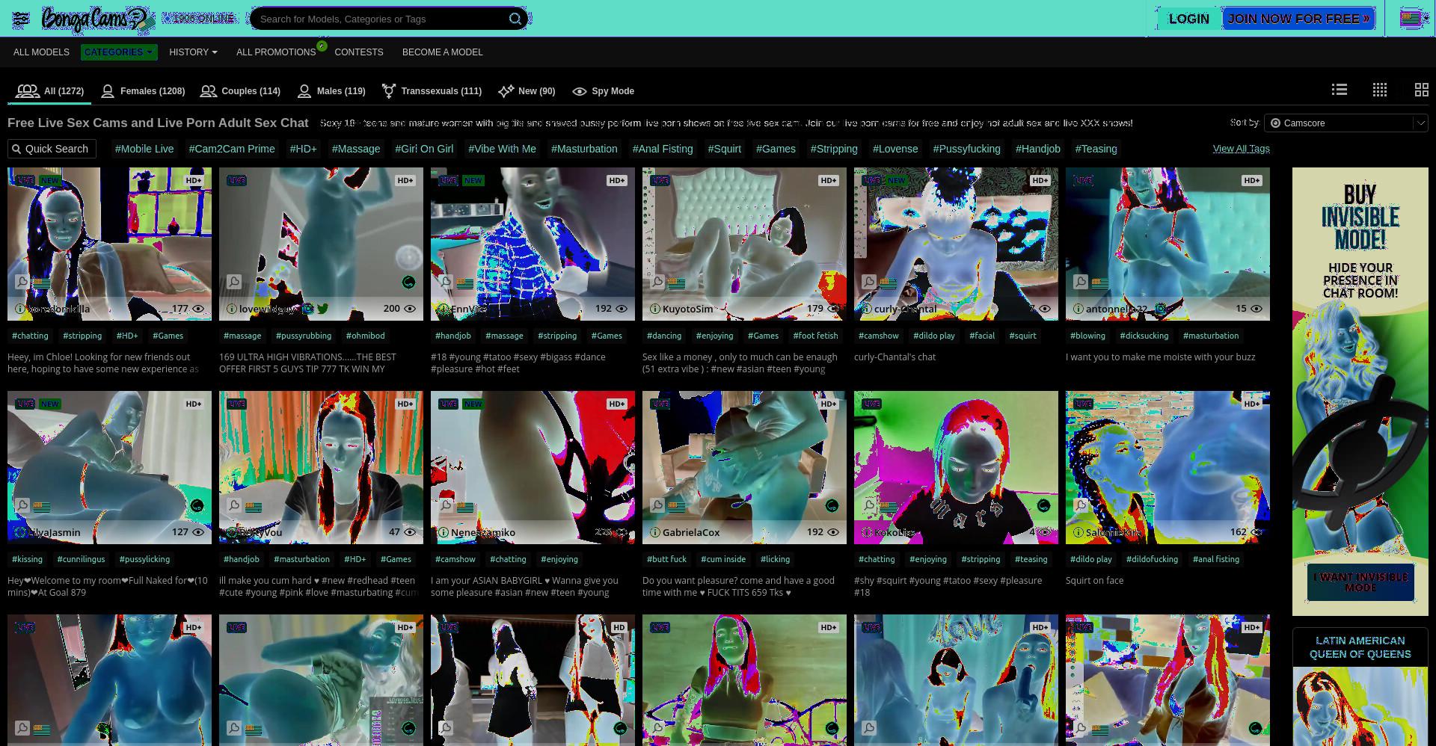Screen dimensions: 1436x746
Task: Click #dancing tag under KuyotoSim
Action: pos(664,336)
